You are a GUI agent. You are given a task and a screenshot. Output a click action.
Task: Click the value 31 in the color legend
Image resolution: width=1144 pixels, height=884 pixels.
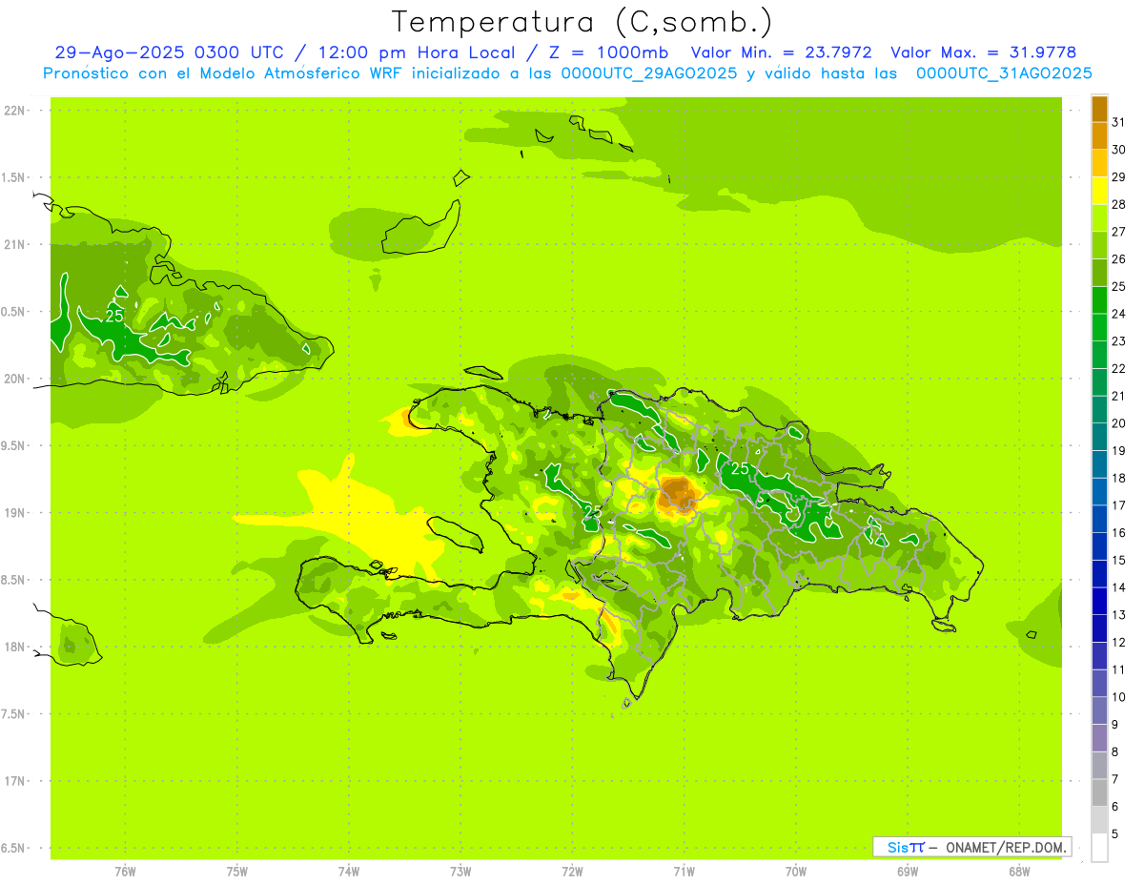1118,122
